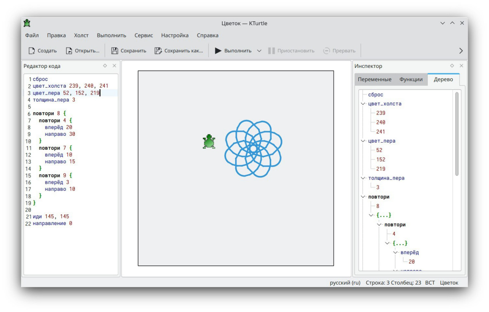
Task: Float the Редактор кода panel with diamond icon
Action: [105, 66]
